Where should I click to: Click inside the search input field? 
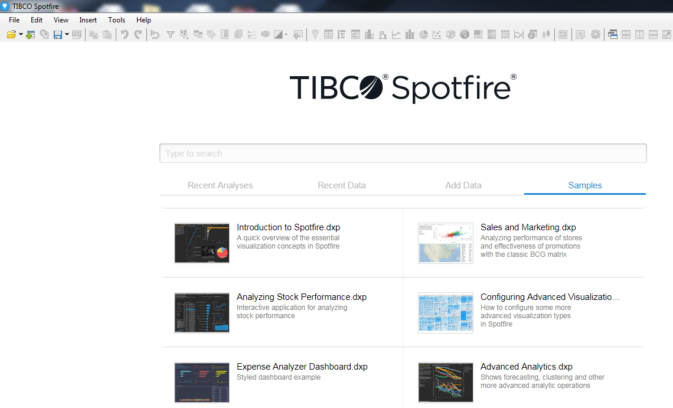coord(403,153)
